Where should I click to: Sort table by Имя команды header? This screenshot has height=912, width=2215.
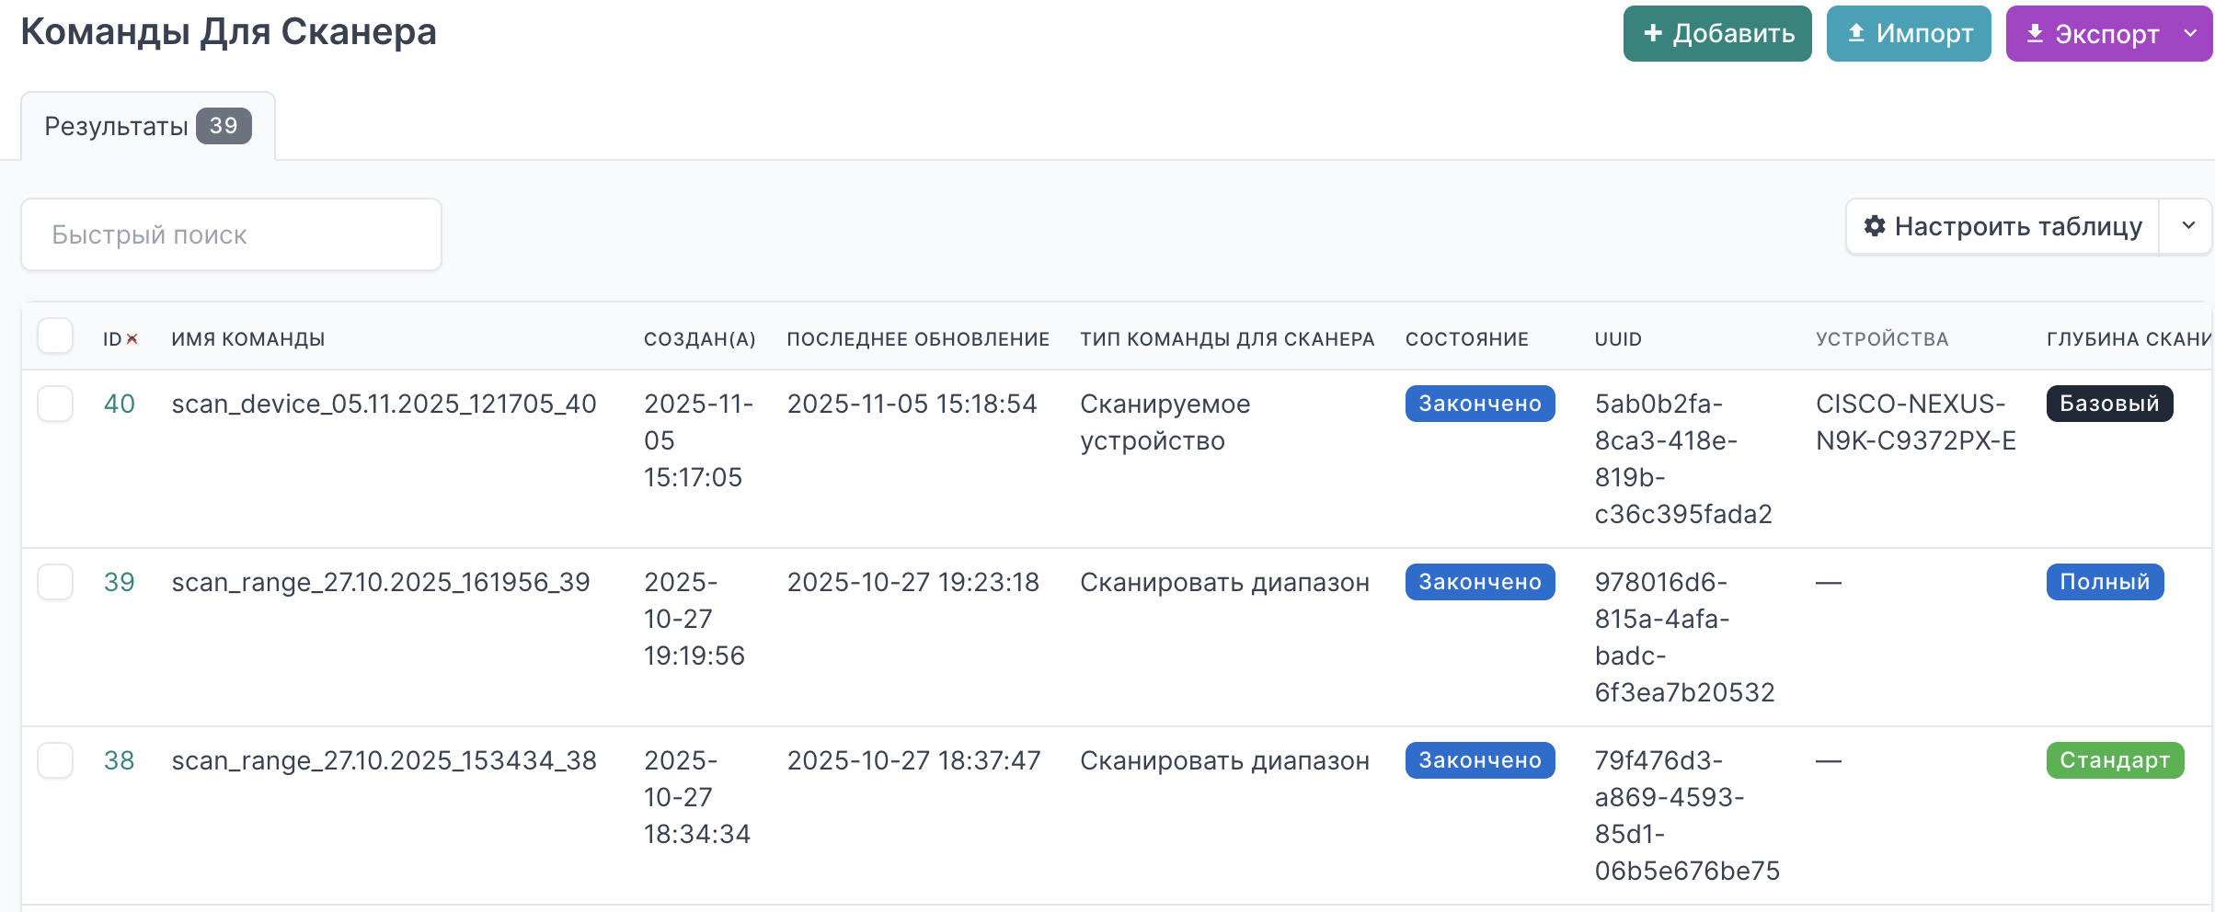click(247, 339)
